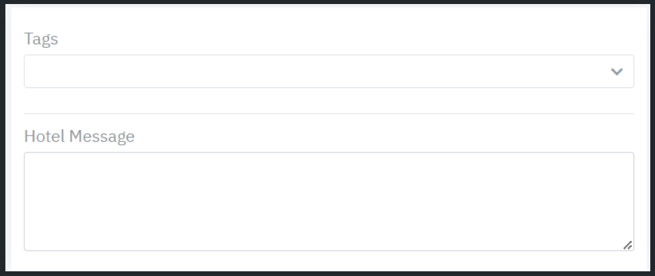Toggle the Tags list open
This screenshot has height=276, width=655.
(x=617, y=71)
